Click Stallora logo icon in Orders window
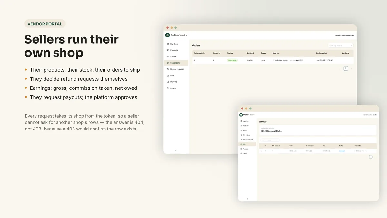387x218 pixels. click(x=167, y=35)
